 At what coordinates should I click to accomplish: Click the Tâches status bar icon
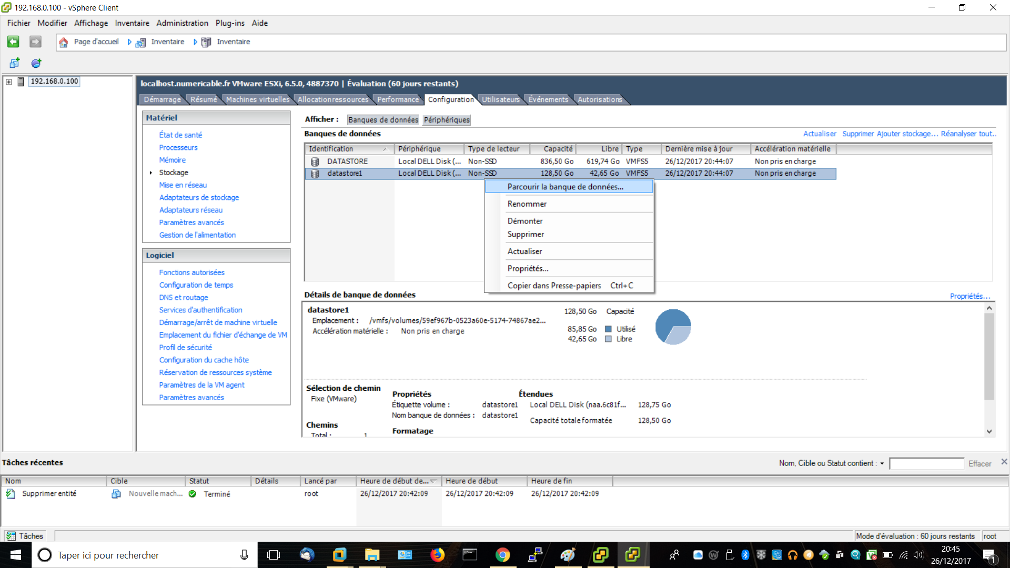[x=11, y=536]
